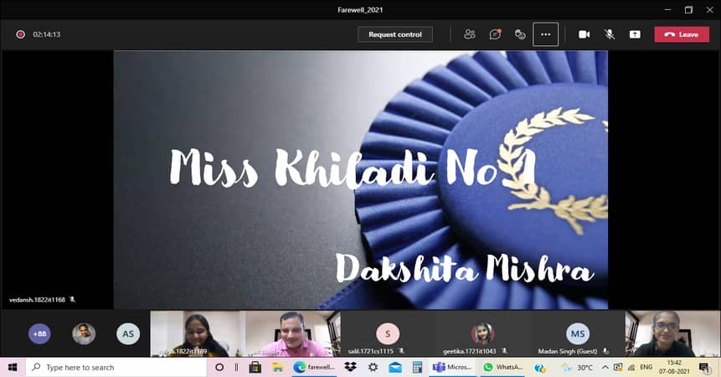Image resolution: width=721 pixels, height=377 pixels.
Task: Open Microsoft Teams in the taskbar
Action: pyautogui.click(x=451, y=368)
